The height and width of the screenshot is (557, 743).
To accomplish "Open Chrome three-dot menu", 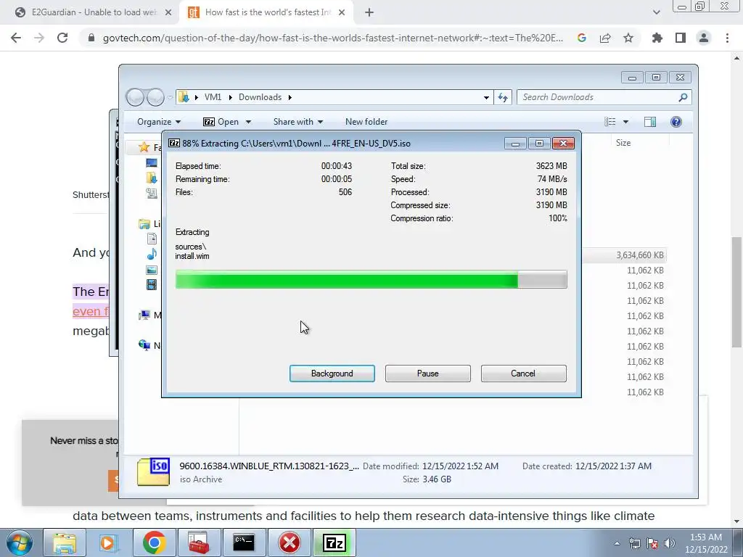I will [727, 38].
